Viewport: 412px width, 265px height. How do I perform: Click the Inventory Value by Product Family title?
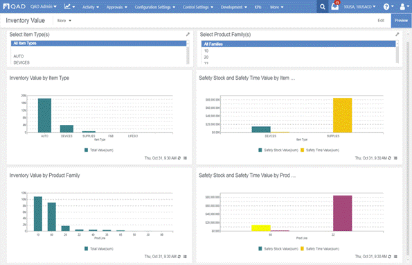pos(45,176)
